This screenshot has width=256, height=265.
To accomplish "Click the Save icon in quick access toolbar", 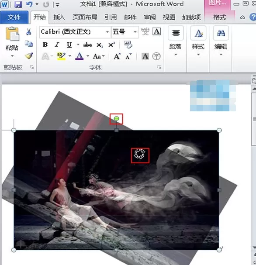I will coord(18,4).
